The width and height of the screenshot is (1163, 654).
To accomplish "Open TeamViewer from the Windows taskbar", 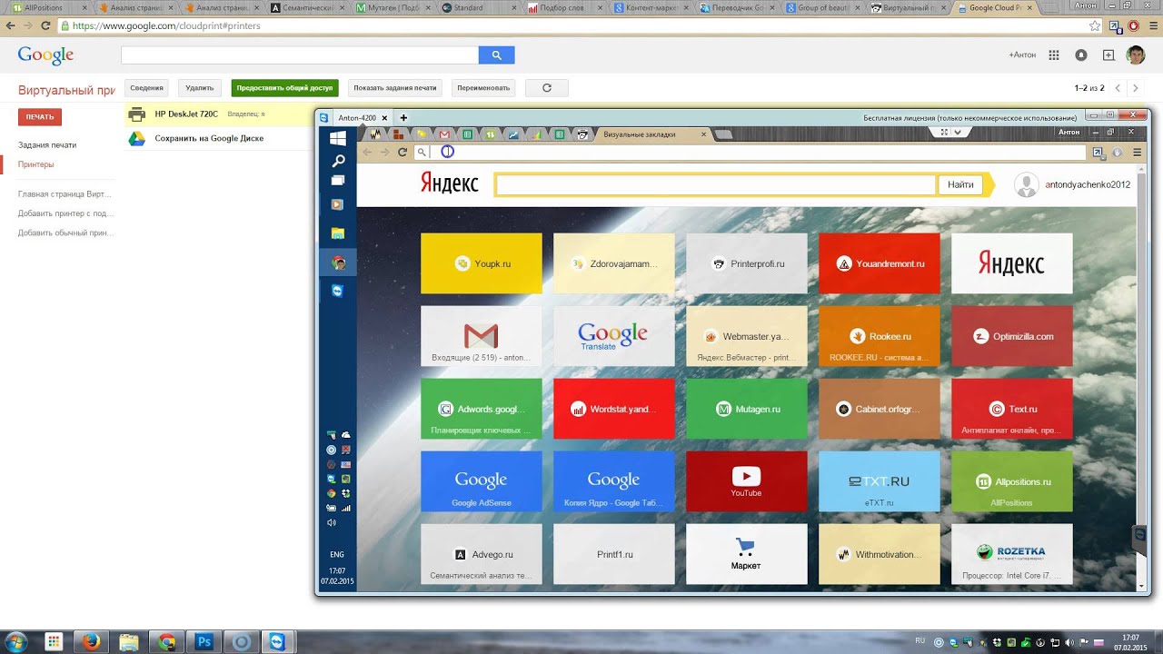I will pyautogui.click(x=277, y=642).
